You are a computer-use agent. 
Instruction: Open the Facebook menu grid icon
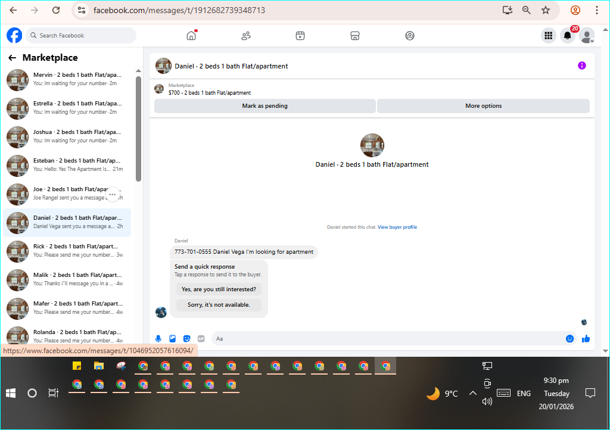pos(549,36)
